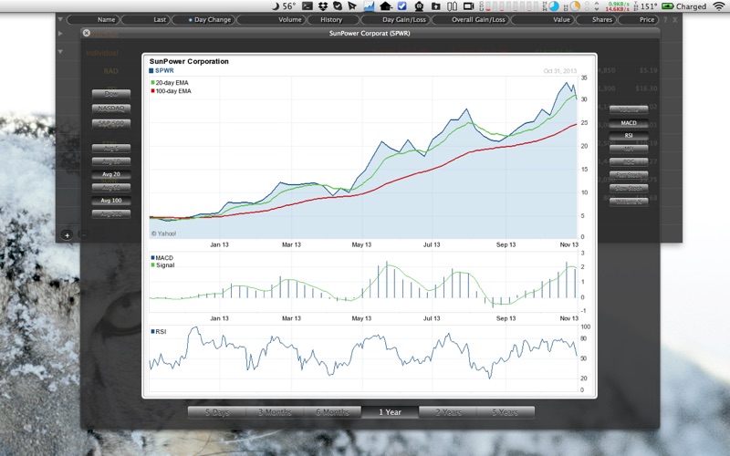Image resolution: width=730 pixels, height=456 pixels.
Task: Select the 1 Year range tab
Action: point(391,412)
